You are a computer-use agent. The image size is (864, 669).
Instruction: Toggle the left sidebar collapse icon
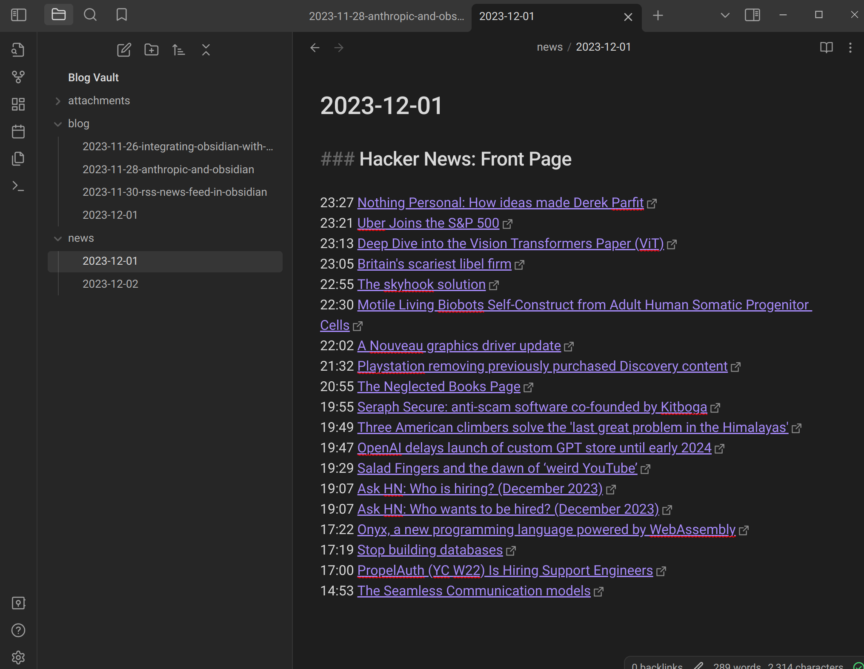[x=18, y=15]
